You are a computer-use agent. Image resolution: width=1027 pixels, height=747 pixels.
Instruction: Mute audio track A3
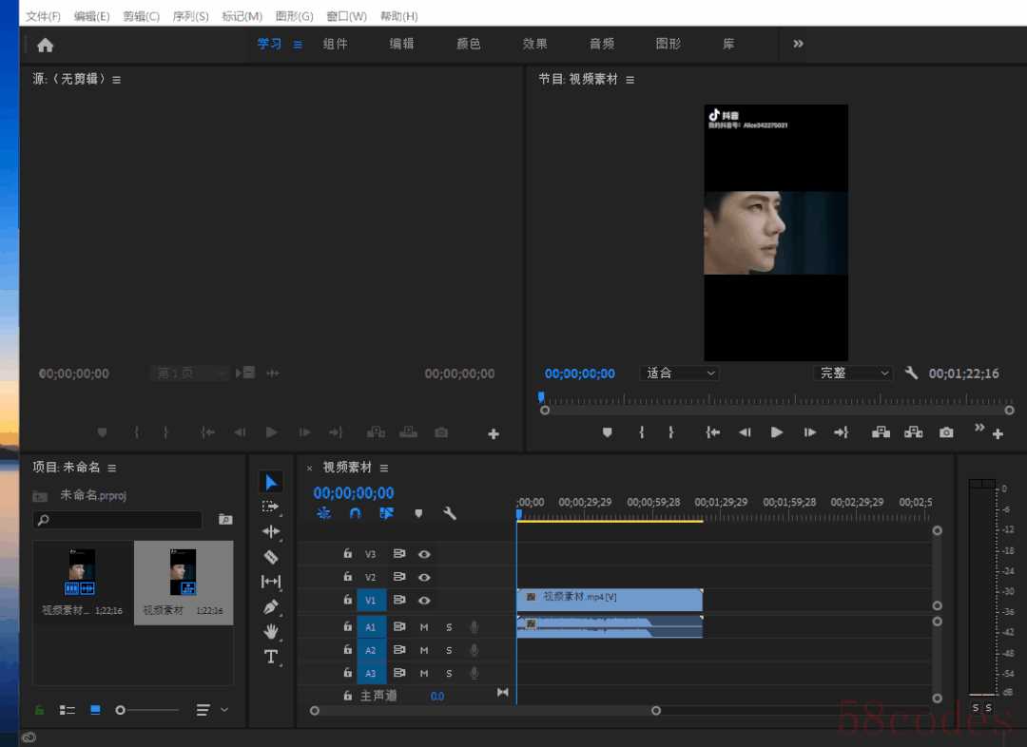[424, 673]
